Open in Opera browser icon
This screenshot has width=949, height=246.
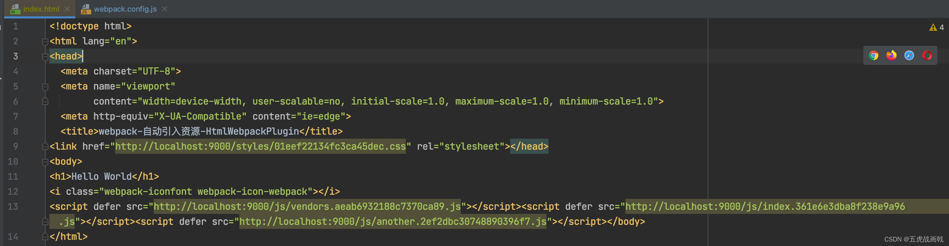tap(927, 55)
